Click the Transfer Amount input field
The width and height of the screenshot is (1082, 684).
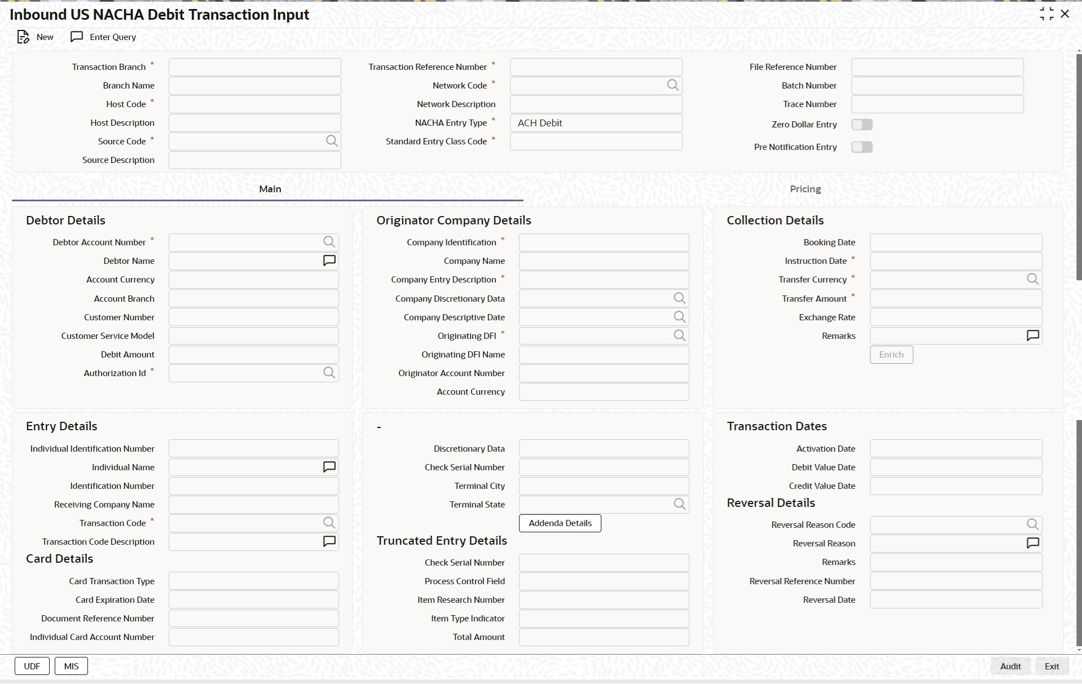point(956,298)
